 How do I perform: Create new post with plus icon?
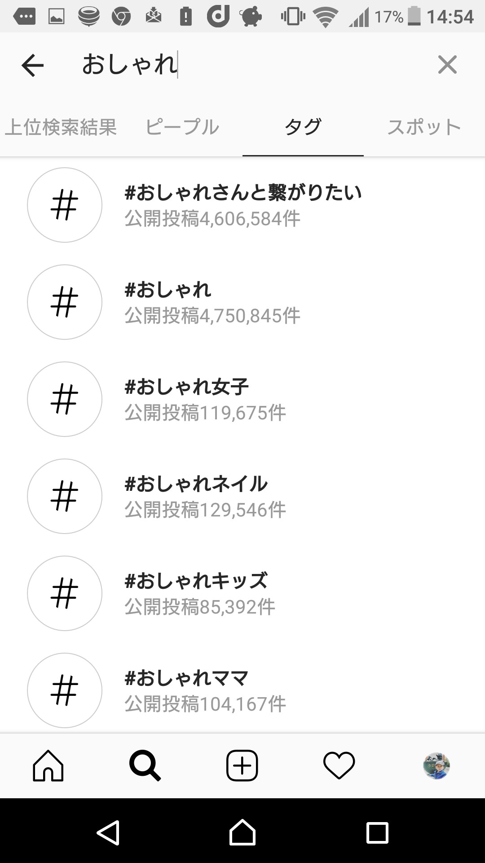242,765
